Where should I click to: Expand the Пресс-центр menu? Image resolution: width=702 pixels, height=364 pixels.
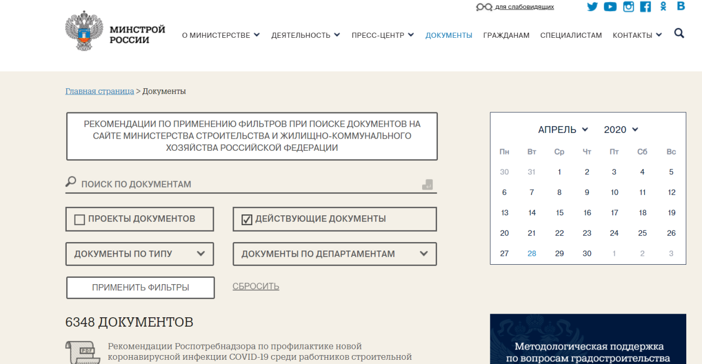pos(383,35)
